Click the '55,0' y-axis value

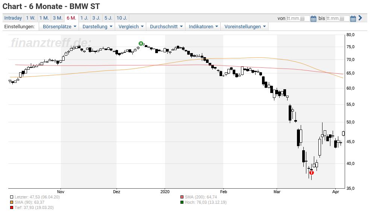point(350,104)
